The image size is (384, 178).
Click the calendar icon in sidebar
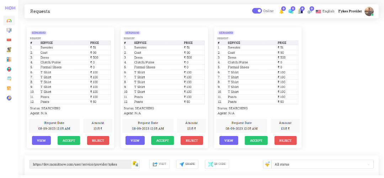[9, 78]
